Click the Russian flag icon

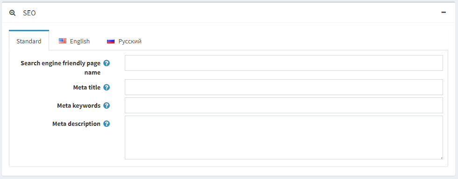(111, 41)
